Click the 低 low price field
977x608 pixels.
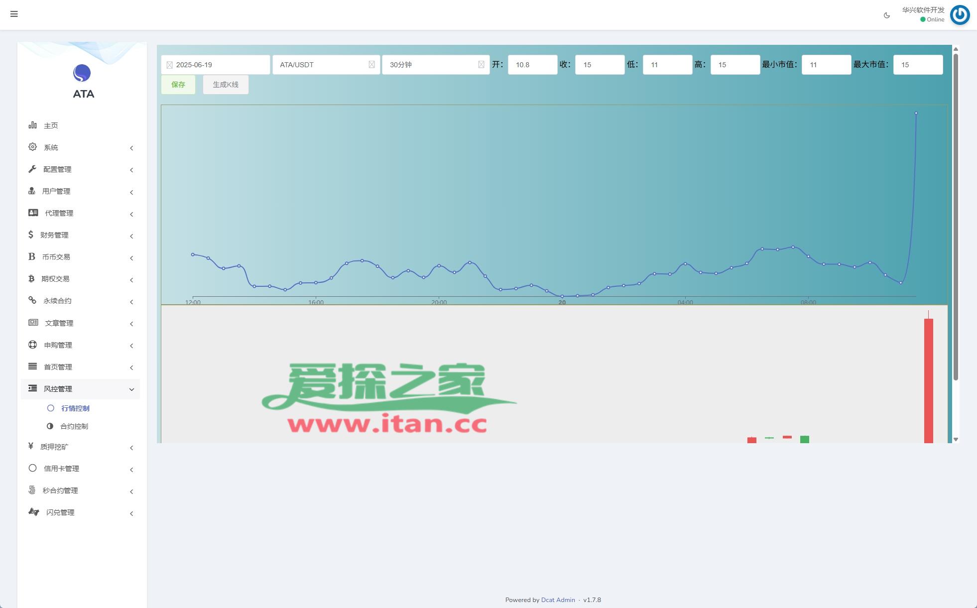point(667,65)
